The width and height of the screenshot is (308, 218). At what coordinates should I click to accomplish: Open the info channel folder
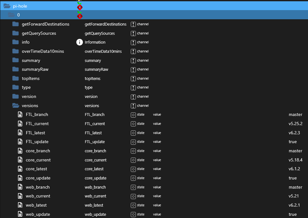pos(15,42)
